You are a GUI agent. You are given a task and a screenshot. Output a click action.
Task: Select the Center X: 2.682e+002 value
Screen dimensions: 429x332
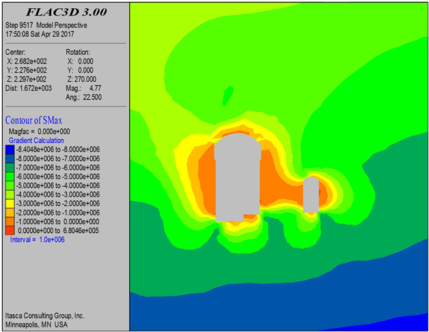(x=29, y=61)
